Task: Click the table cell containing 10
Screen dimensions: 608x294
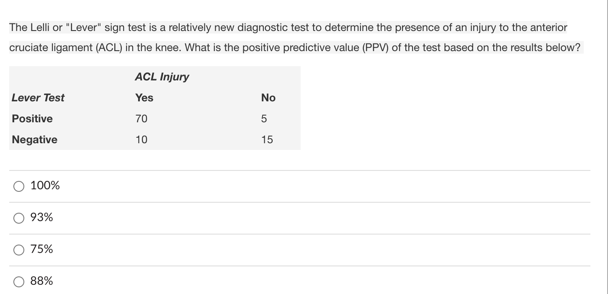Action: tap(142, 139)
